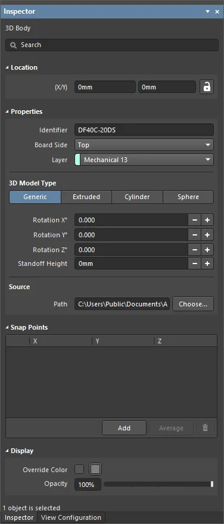Click the Opacity 100% value field
The height and width of the screenshot is (524, 224).
pos(88,484)
